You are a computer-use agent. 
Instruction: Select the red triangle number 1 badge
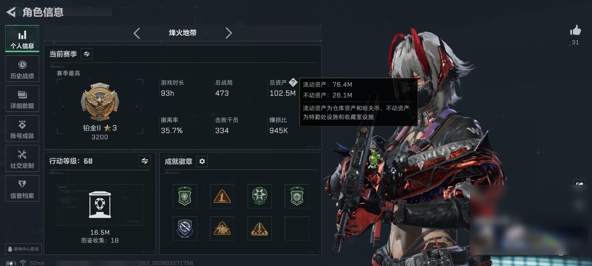pos(222,196)
